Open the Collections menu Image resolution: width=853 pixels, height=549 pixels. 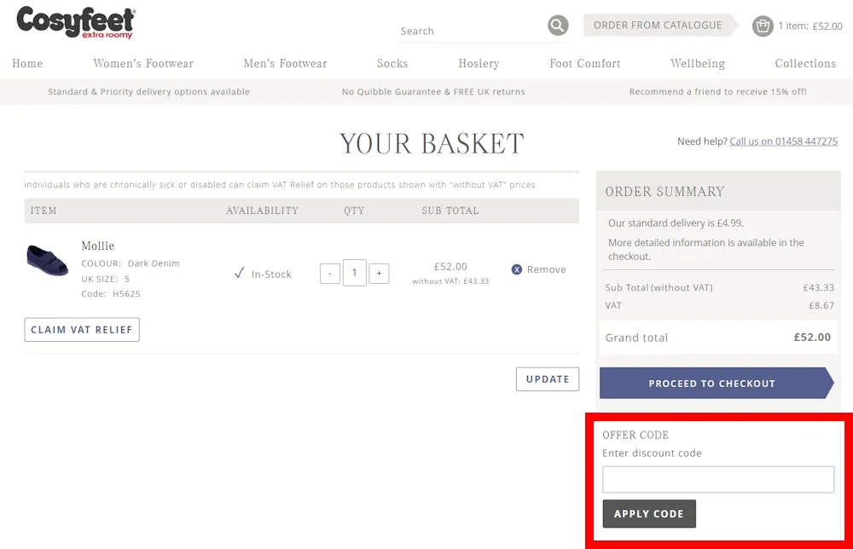click(x=805, y=64)
